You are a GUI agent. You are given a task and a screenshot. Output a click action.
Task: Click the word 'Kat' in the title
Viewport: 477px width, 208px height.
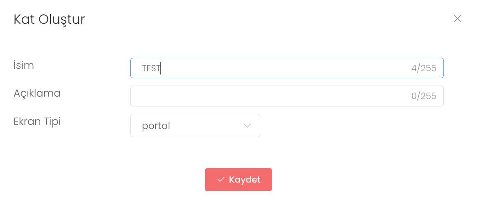pyautogui.click(x=24, y=19)
